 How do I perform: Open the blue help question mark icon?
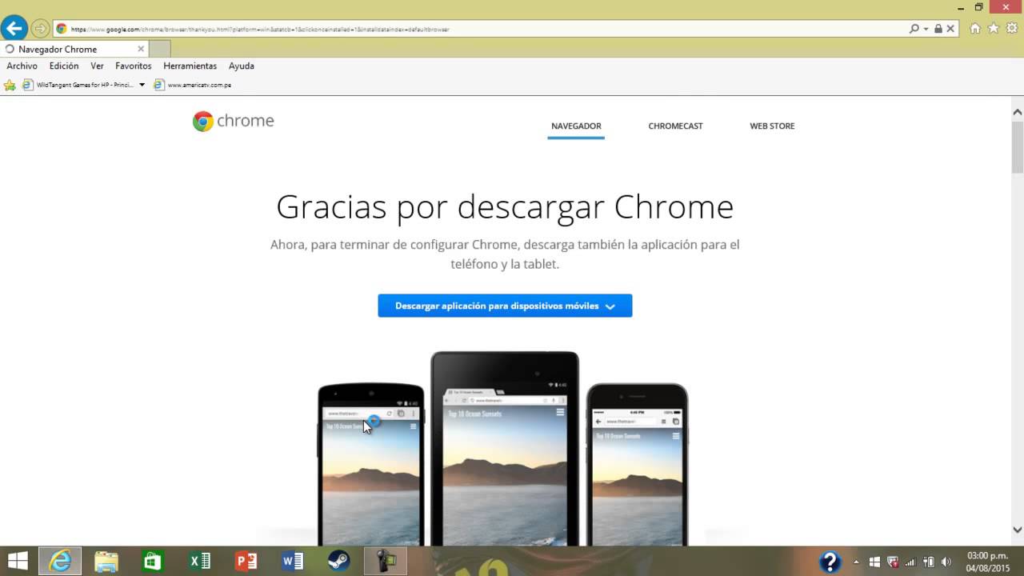click(830, 561)
